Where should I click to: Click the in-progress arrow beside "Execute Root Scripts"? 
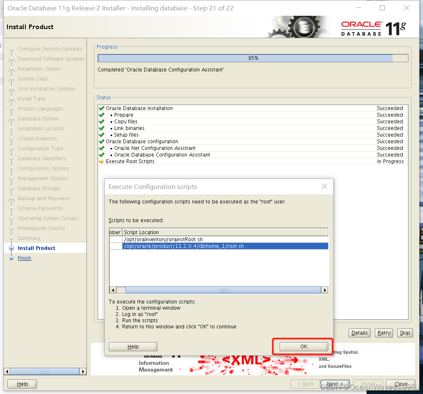pos(101,161)
